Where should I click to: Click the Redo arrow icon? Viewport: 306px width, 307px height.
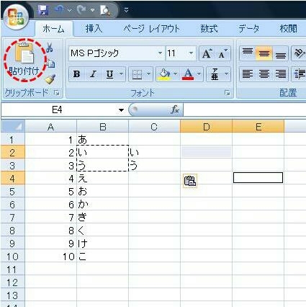82,10
